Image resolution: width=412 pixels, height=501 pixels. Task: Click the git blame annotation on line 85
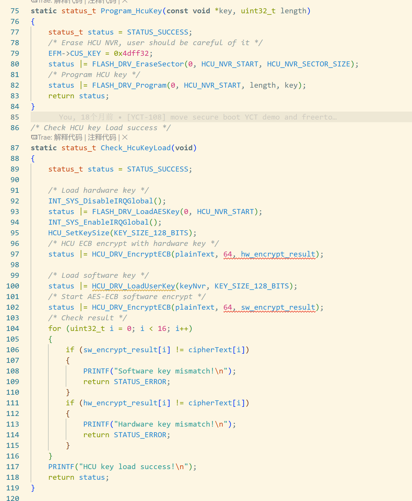coord(198,117)
